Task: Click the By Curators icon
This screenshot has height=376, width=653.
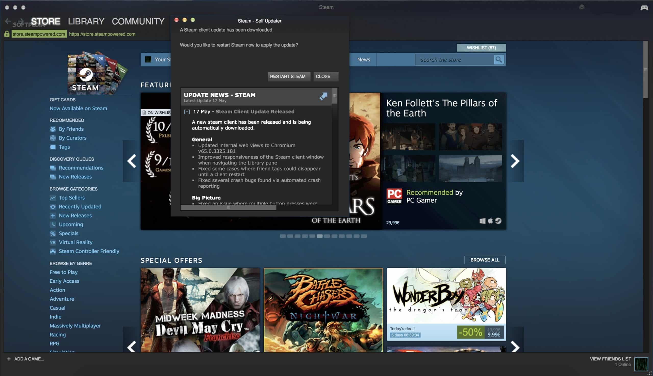Action: tap(53, 138)
